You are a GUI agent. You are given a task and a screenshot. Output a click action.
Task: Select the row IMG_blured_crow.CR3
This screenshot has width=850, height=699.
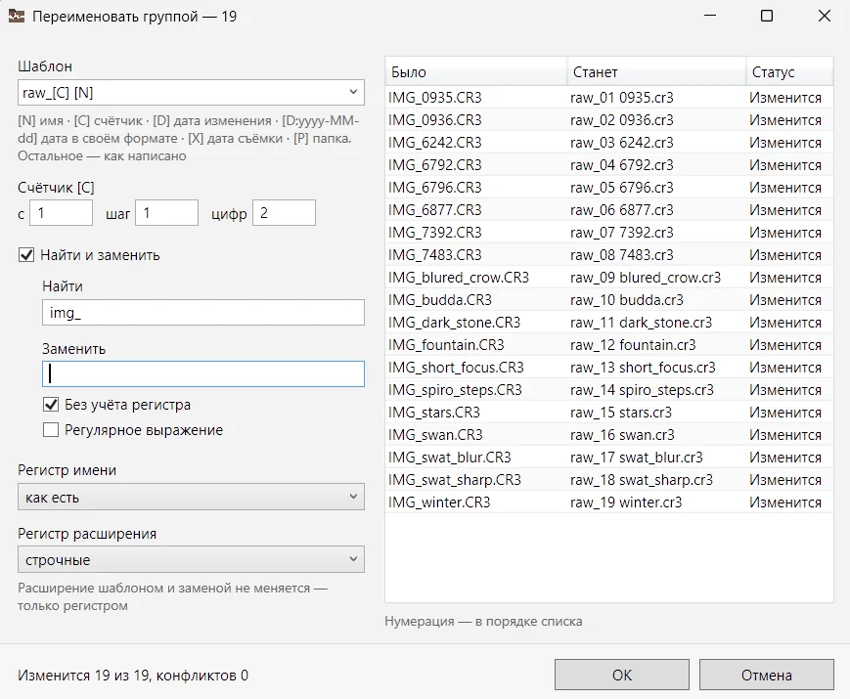coord(609,278)
